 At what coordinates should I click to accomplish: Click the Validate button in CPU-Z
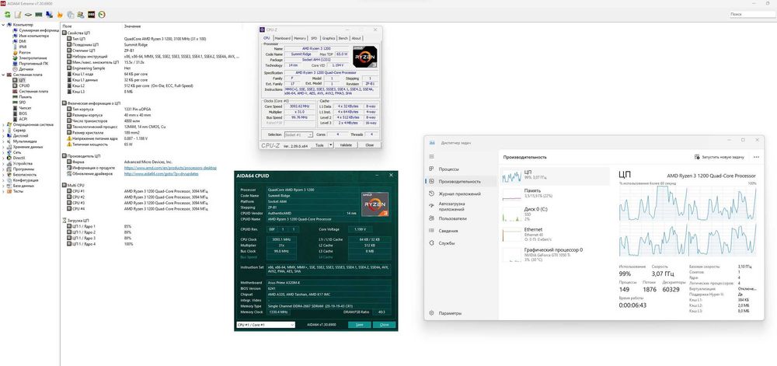click(x=346, y=145)
